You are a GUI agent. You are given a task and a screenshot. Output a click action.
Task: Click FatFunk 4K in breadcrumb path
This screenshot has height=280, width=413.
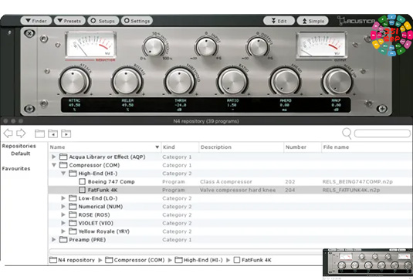(252, 260)
